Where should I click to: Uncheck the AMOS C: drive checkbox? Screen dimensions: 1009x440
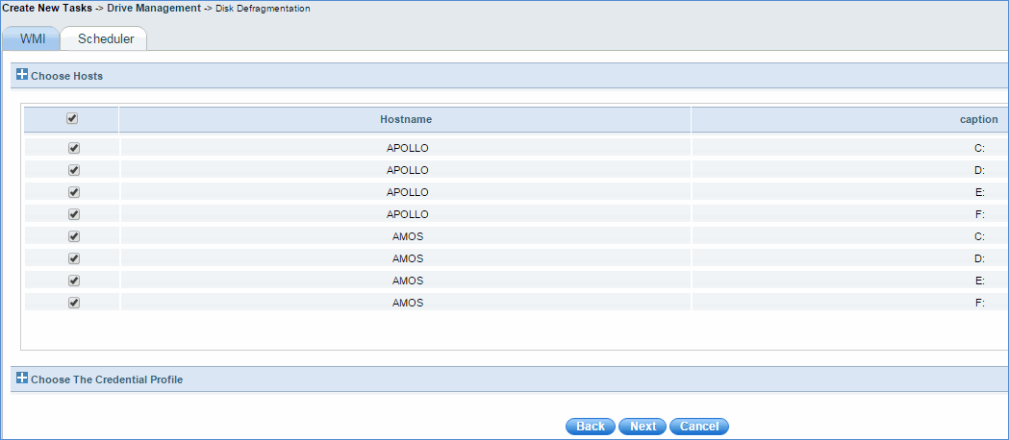pyautogui.click(x=74, y=236)
